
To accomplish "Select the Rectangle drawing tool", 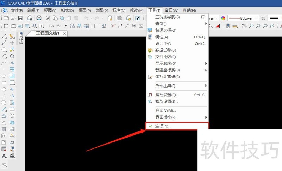I will tap(4, 83).
